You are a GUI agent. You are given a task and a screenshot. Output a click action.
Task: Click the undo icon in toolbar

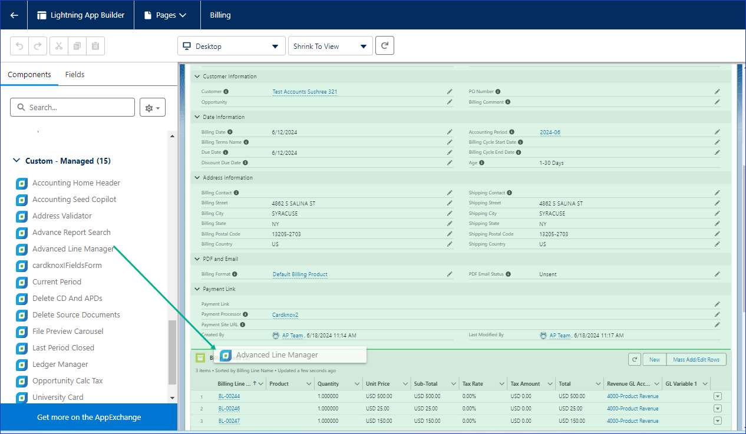(19, 46)
